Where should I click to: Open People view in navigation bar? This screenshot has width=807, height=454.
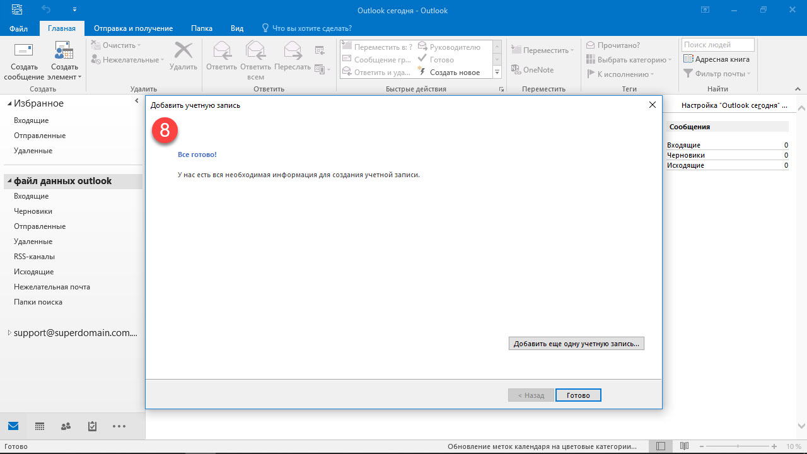[x=66, y=426]
